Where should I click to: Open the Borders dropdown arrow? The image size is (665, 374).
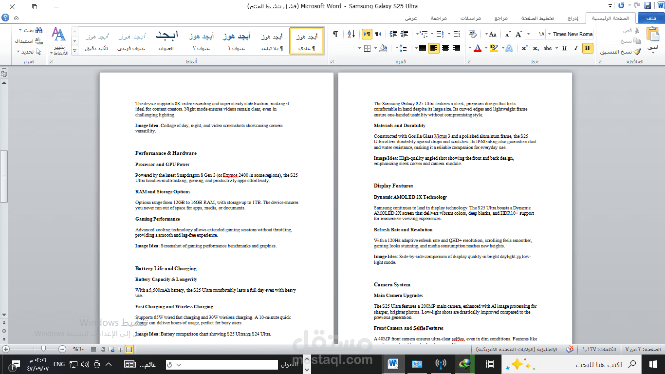point(360,48)
